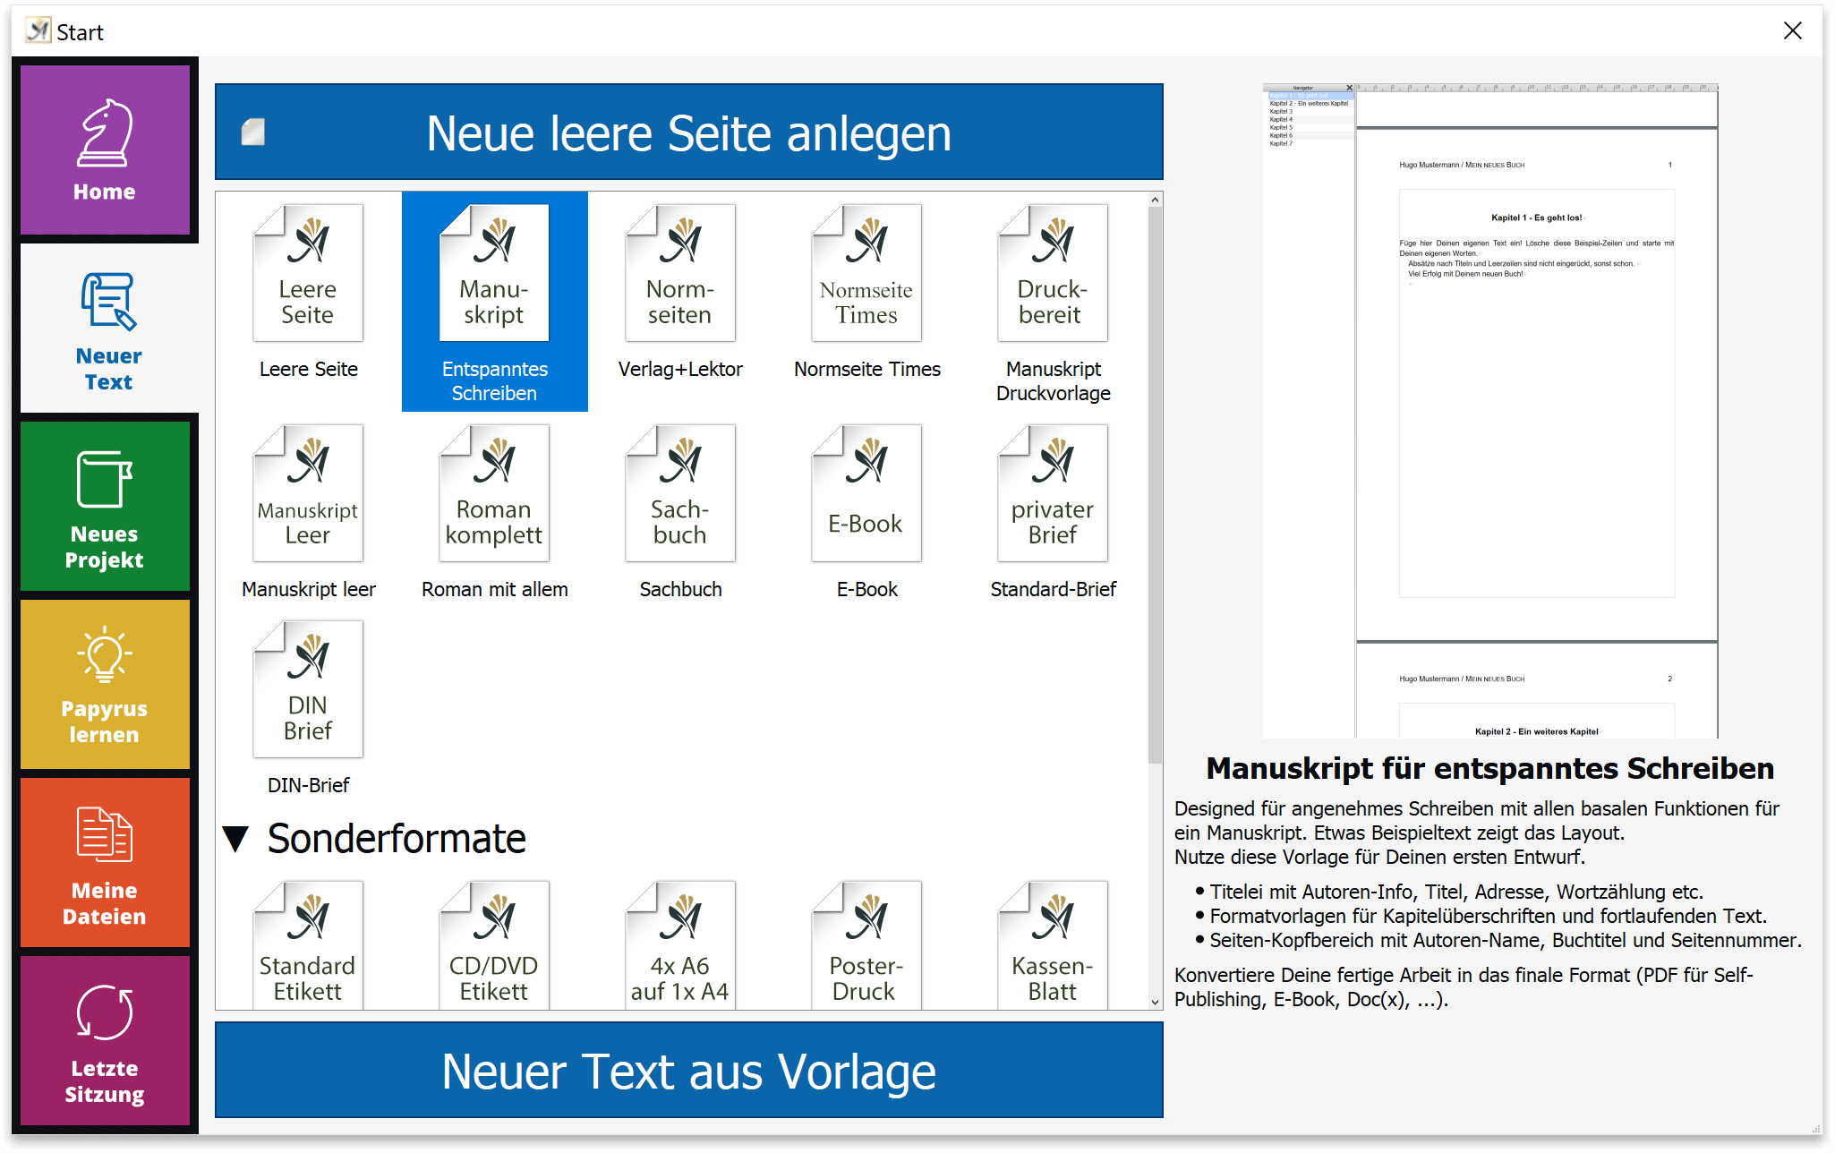Viewport: 1835px width, 1153px height.
Task: Pick the Normseiten Verlag+Lektor template
Action: pyautogui.click(x=680, y=273)
